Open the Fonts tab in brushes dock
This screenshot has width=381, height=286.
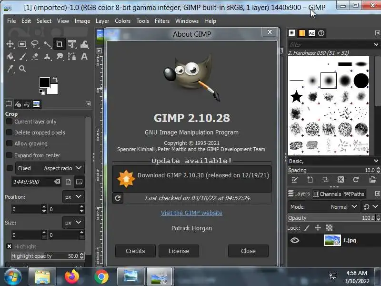pos(311,33)
